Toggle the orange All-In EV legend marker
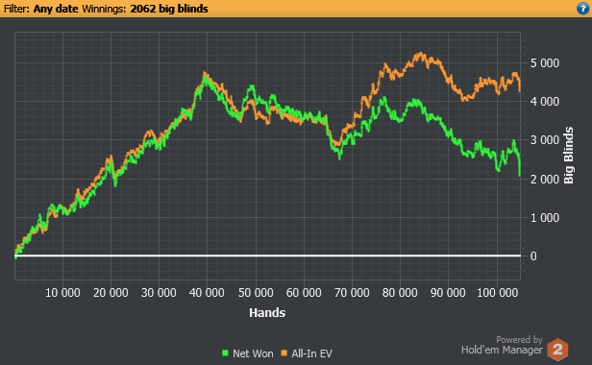Image resolution: width=592 pixels, height=365 pixels. pyautogui.click(x=284, y=353)
